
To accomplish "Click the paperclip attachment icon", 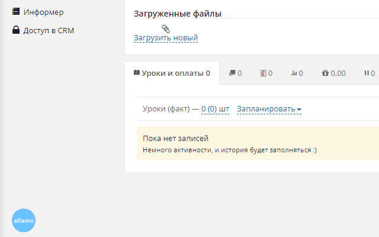I will click(x=166, y=28).
